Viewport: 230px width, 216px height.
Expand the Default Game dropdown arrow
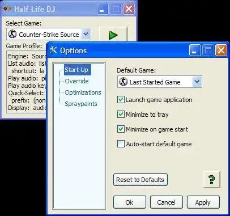coord(197,82)
